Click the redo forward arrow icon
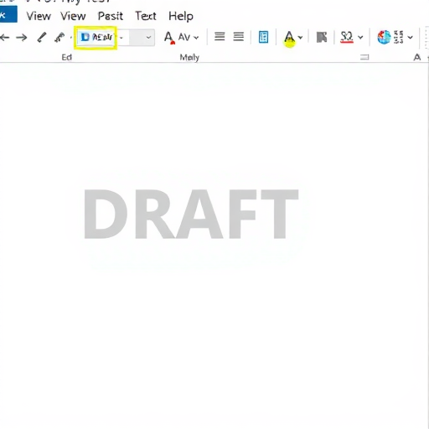 click(22, 37)
